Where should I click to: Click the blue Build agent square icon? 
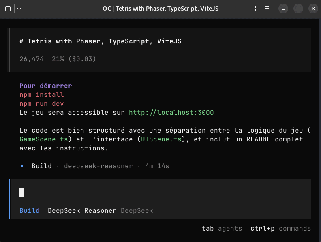22,166
